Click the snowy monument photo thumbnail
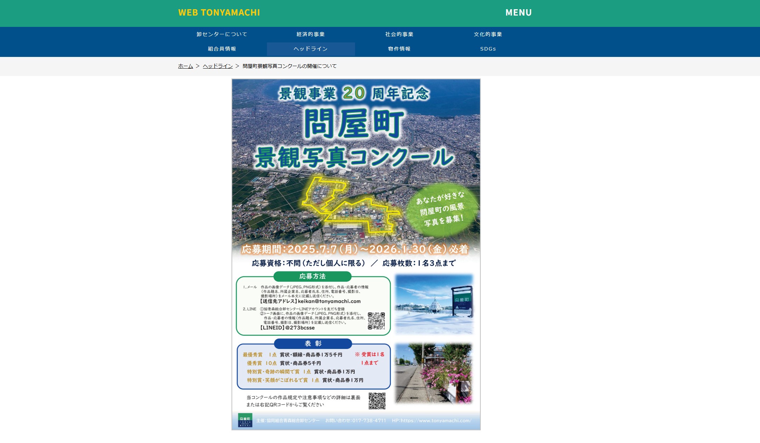760x443 pixels. tap(434, 304)
